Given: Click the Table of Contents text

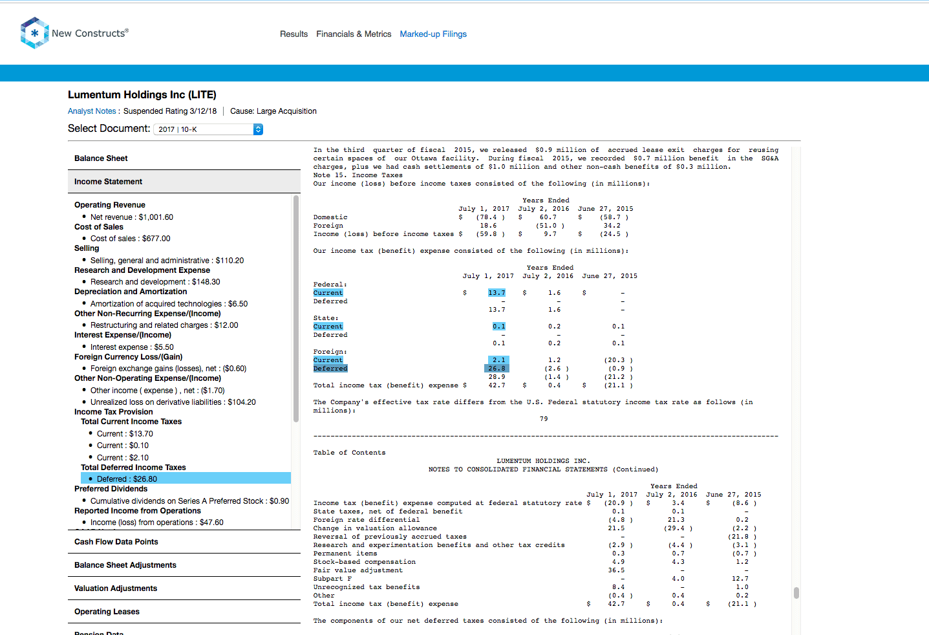Looking at the screenshot, I should click(x=349, y=453).
